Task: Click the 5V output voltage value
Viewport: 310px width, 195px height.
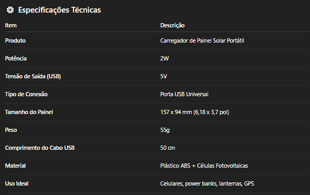Action: 164,76
